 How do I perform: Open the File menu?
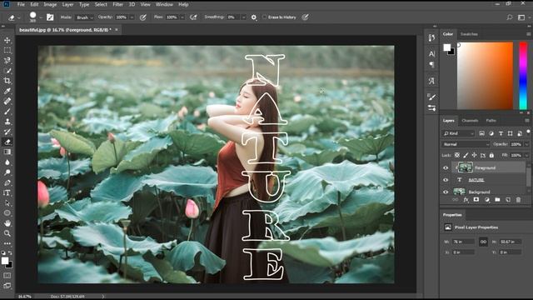[21, 4]
